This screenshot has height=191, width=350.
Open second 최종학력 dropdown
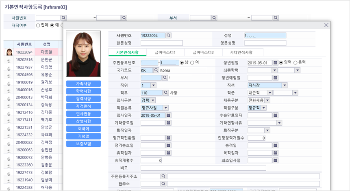click(x=298, y=70)
